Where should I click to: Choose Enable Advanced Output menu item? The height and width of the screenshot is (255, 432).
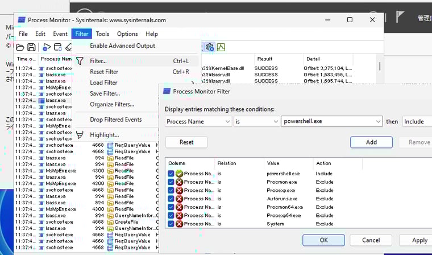tap(136, 46)
